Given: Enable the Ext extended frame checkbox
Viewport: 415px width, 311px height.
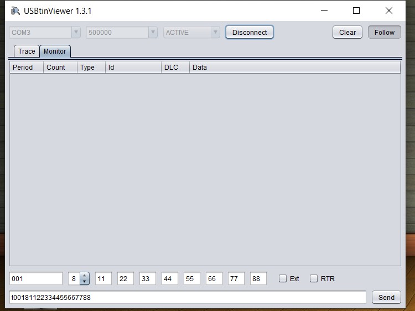Looking at the screenshot, I should click(x=283, y=279).
